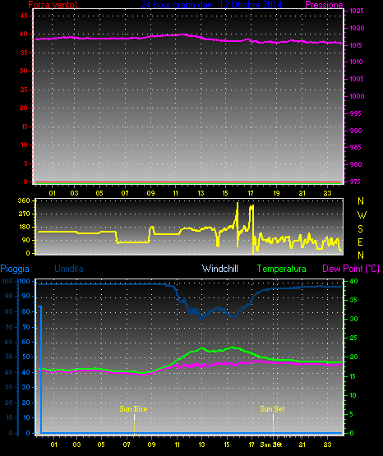Select the 'Umidita' legend label
Viewport: 383px width, 456px height.
point(69,269)
